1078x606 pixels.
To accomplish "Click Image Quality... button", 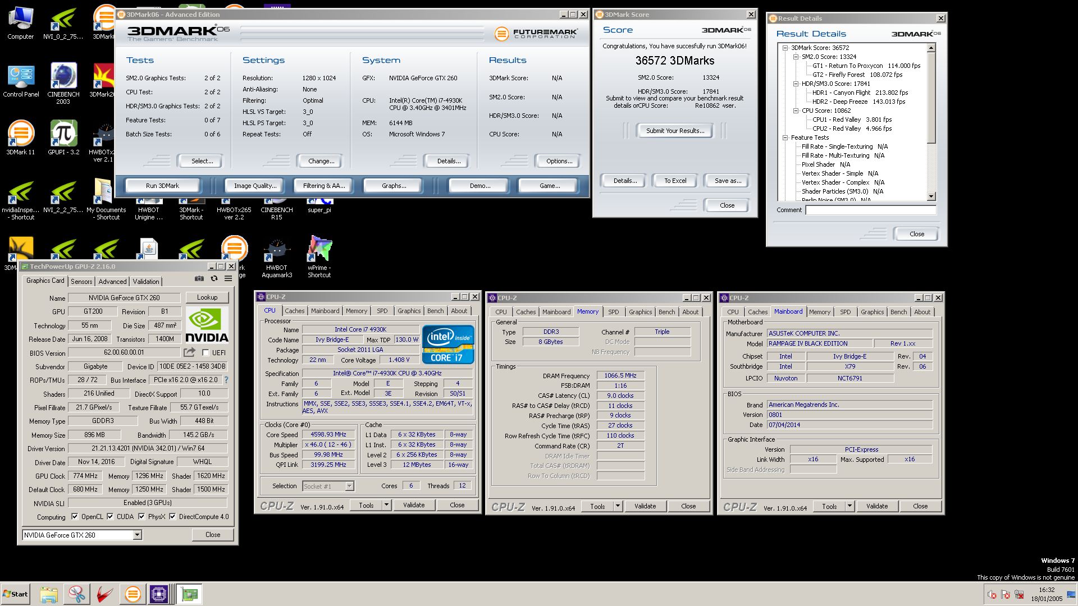I will [x=255, y=186].
